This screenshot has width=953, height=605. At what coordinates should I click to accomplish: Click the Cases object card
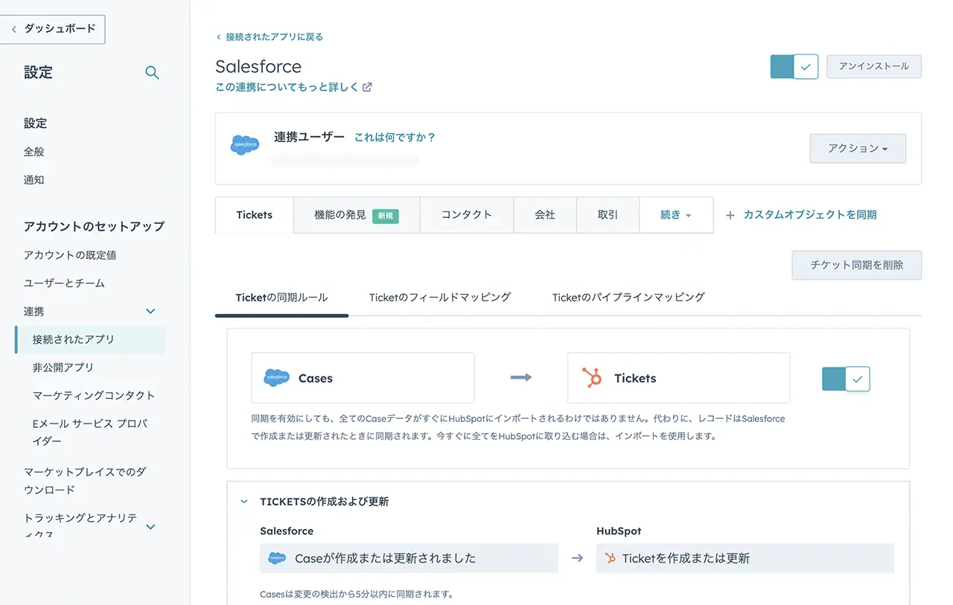point(363,378)
